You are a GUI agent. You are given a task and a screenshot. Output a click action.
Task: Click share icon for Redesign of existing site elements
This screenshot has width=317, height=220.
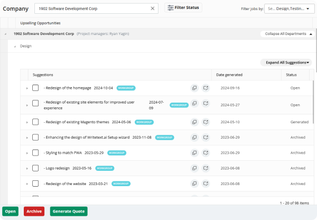(x=206, y=104)
